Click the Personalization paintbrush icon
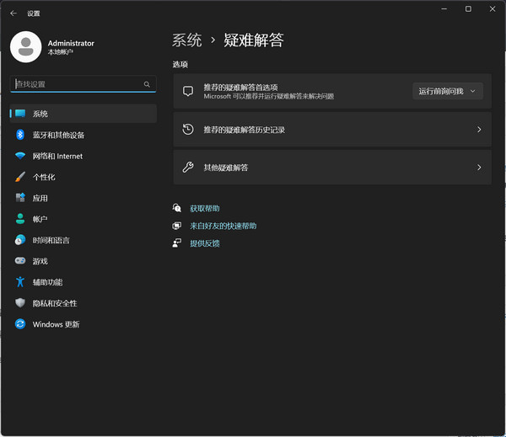The image size is (506, 437). 20,177
